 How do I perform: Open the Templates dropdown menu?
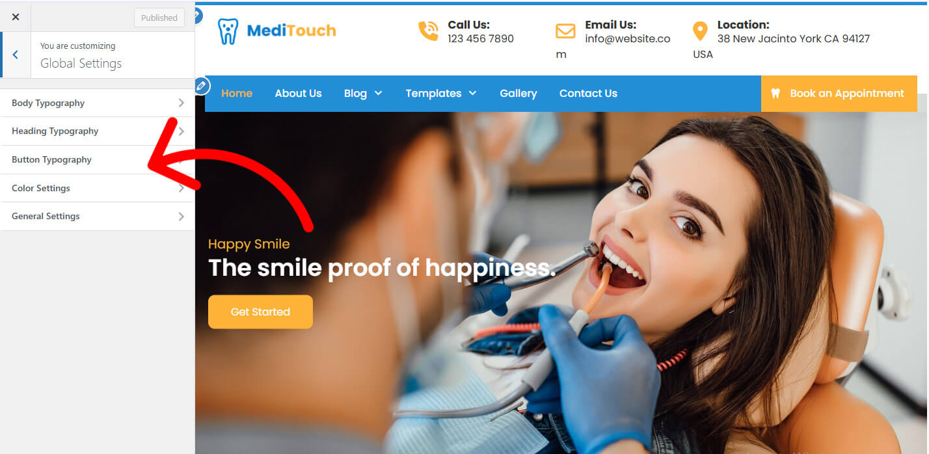(x=441, y=94)
